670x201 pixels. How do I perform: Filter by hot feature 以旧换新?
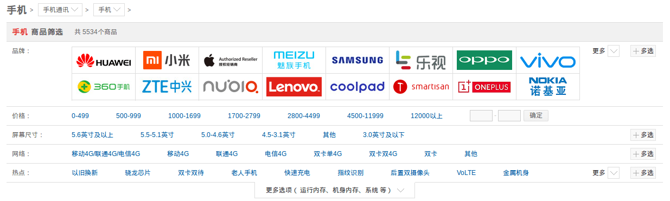[x=85, y=173]
